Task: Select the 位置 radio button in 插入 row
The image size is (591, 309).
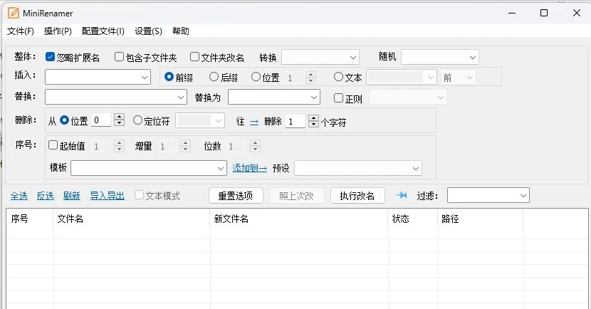Action: [x=256, y=77]
